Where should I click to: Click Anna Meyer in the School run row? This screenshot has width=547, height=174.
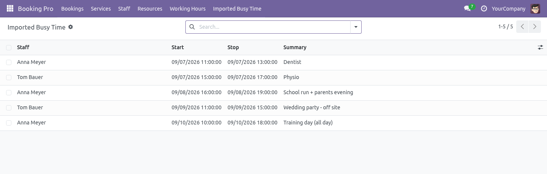tap(32, 92)
